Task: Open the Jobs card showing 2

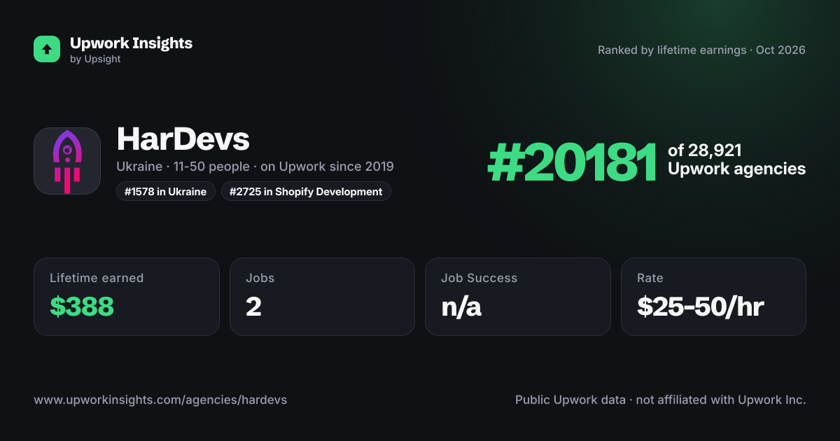Action: pyautogui.click(x=322, y=297)
